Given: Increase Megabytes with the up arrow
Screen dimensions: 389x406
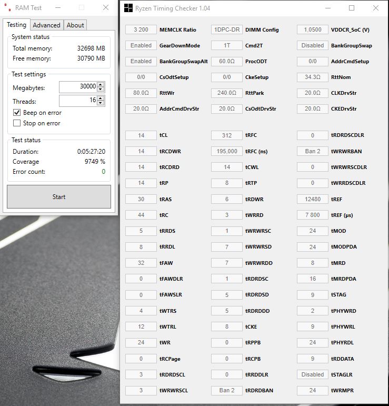Looking at the screenshot, I should pyautogui.click(x=101, y=84).
